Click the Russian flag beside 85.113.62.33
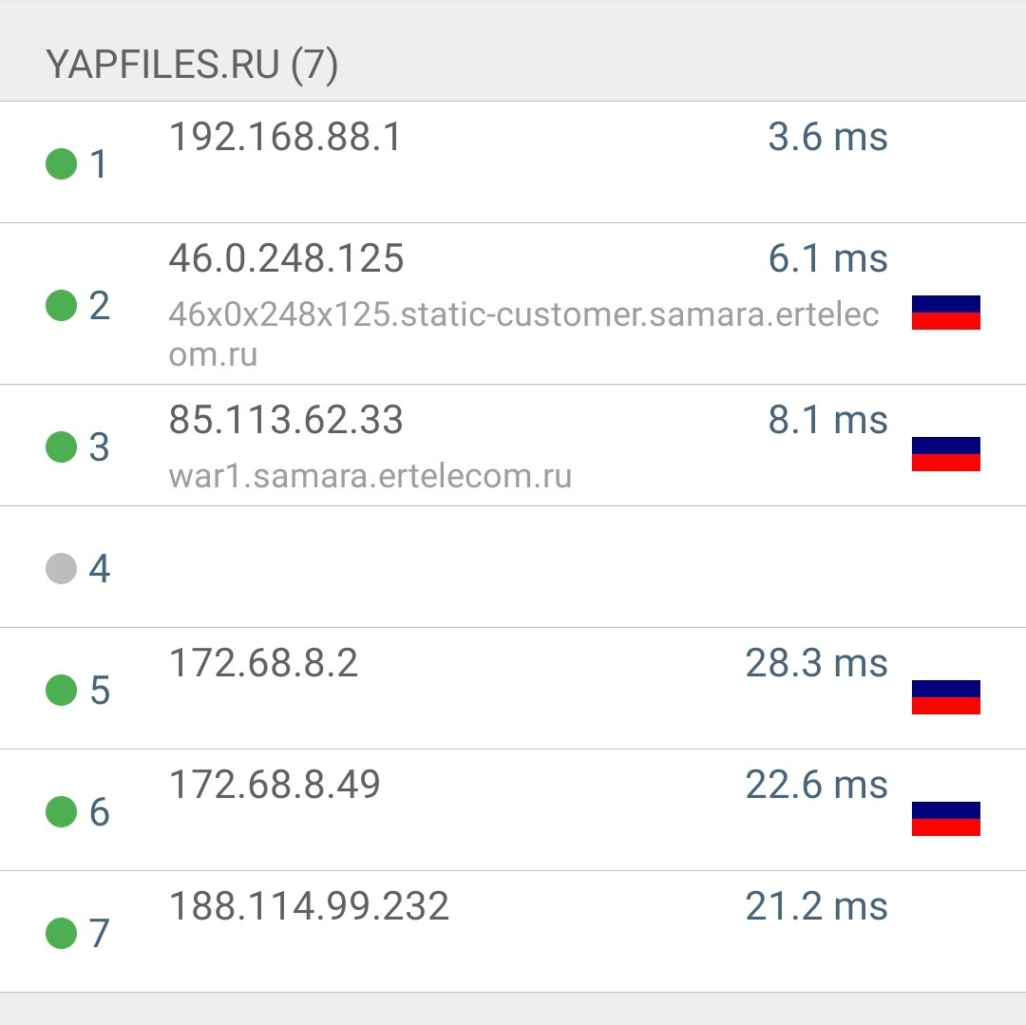The height and width of the screenshot is (1025, 1026). 945,453
